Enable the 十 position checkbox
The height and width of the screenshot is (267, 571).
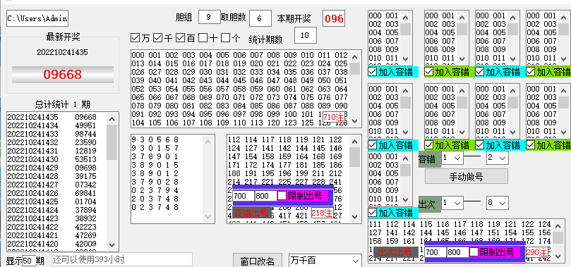203,38
